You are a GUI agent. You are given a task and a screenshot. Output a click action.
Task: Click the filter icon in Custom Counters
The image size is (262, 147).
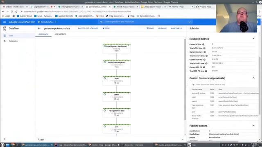(x=193, y=85)
